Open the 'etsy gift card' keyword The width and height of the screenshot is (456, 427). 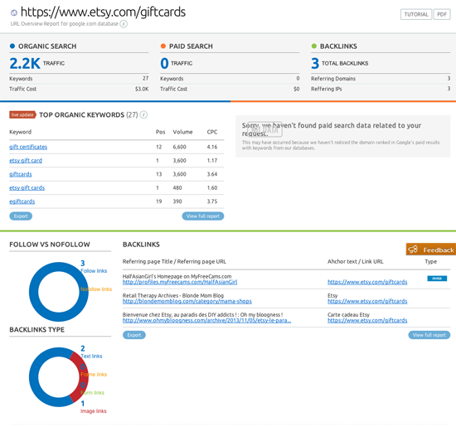point(26,161)
